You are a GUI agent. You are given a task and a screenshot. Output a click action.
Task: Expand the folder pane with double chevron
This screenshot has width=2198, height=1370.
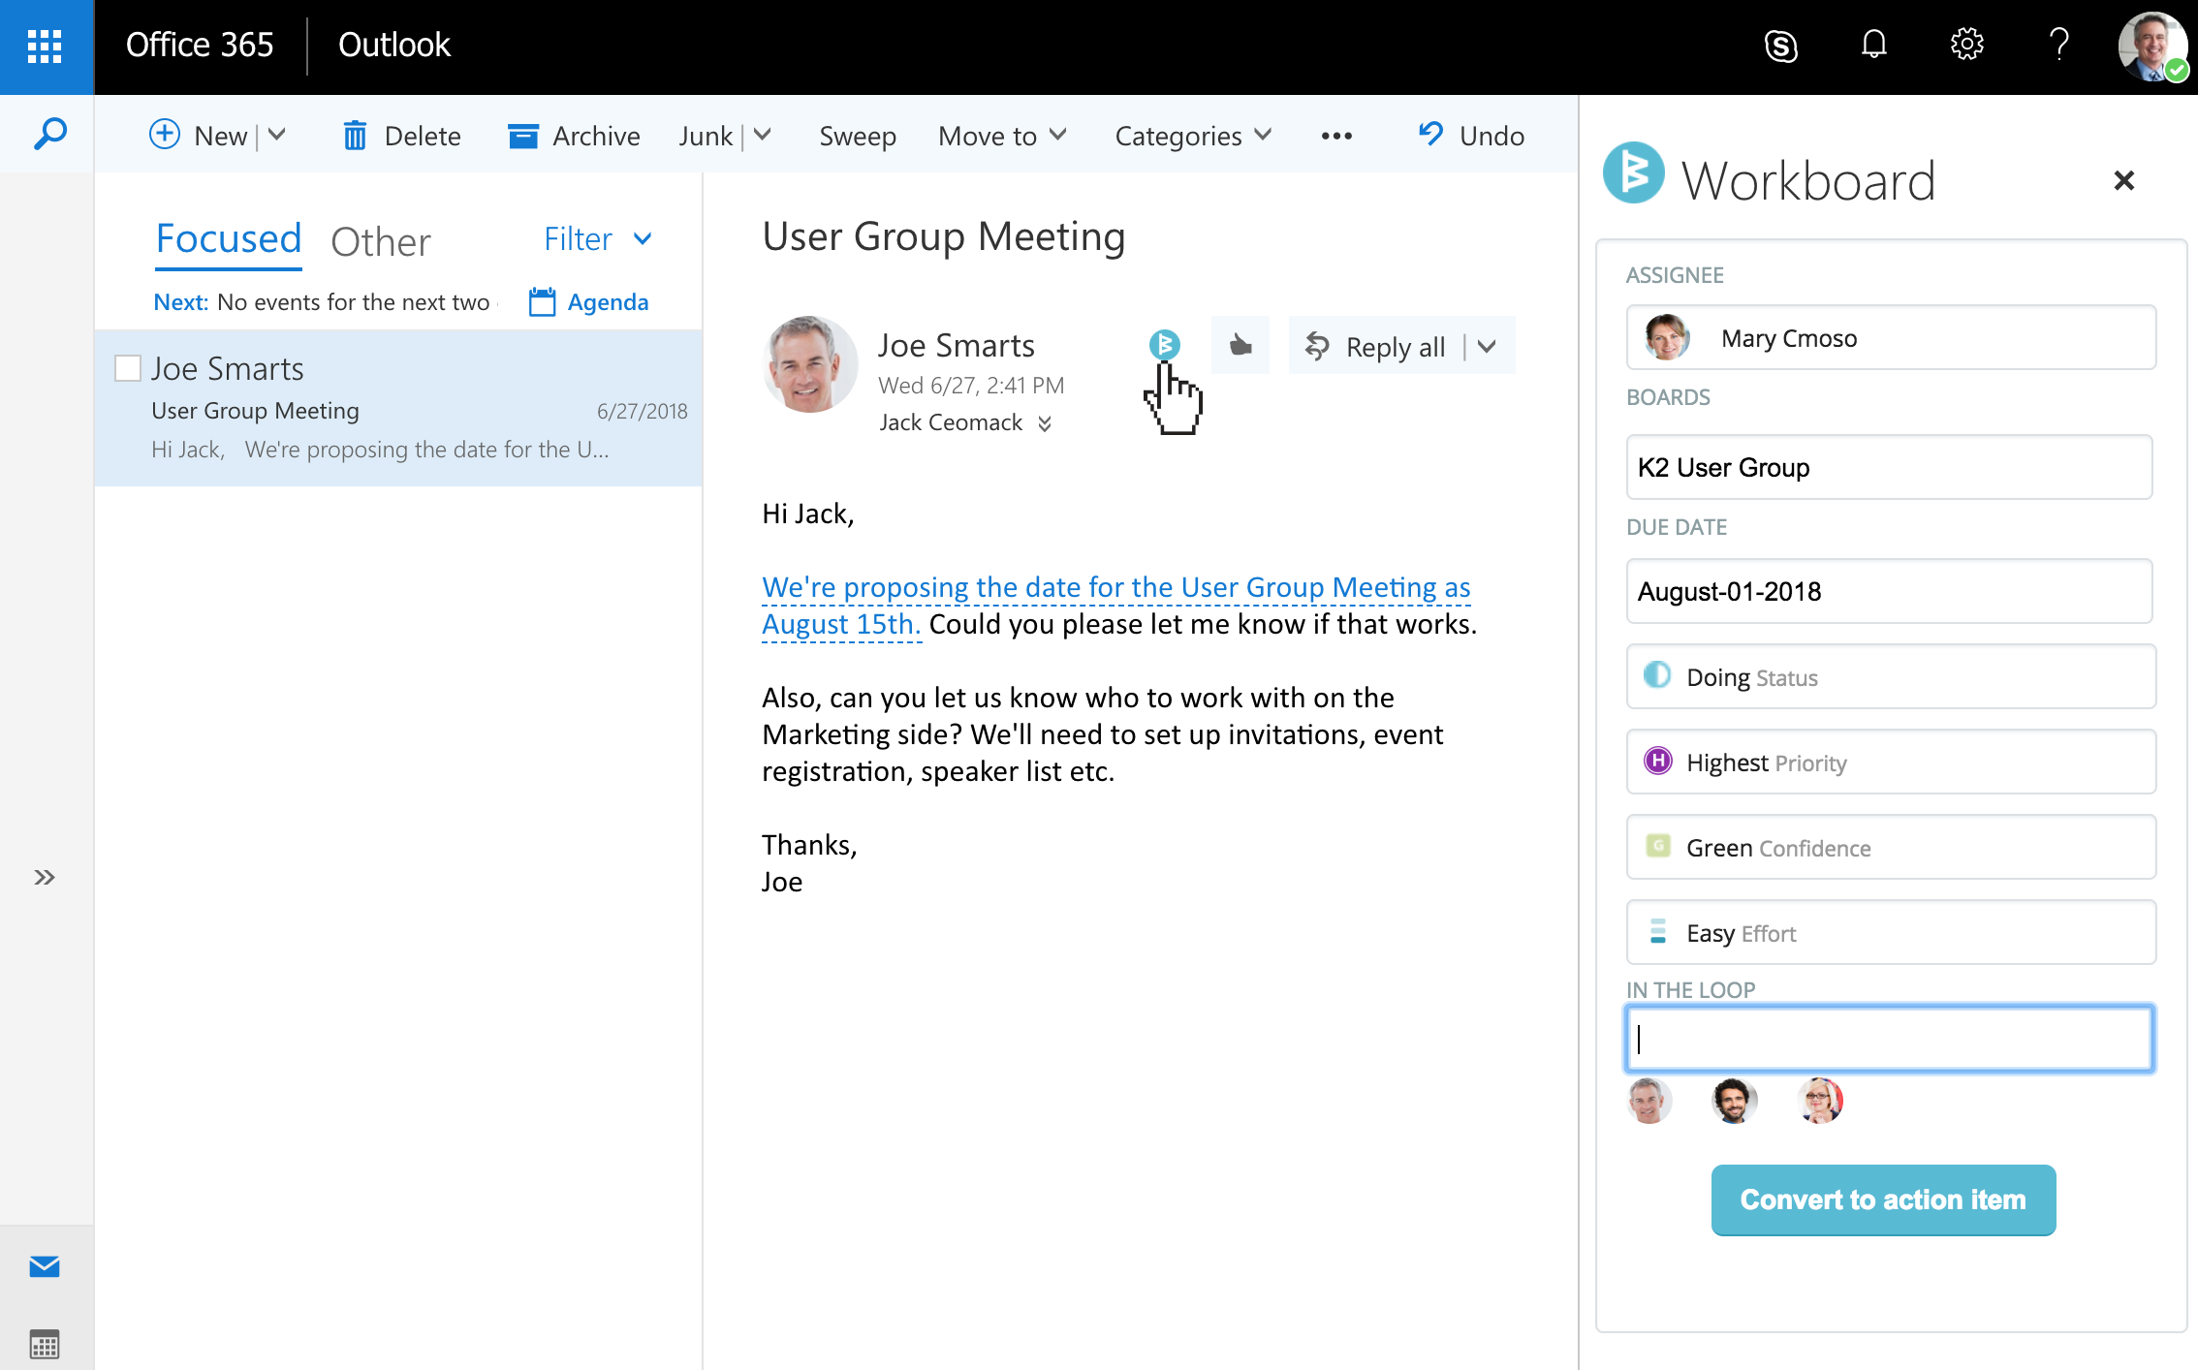pos(45,878)
